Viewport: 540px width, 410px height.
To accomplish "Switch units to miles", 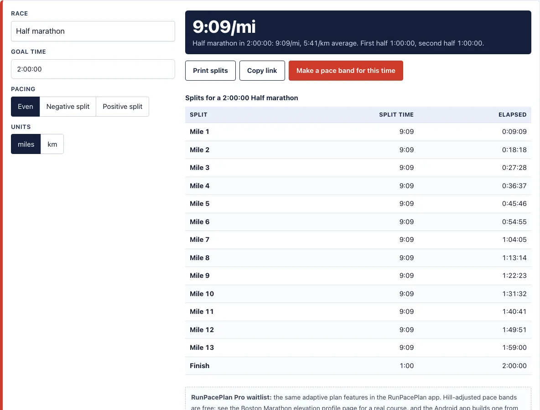I will pyautogui.click(x=26, y=144).
